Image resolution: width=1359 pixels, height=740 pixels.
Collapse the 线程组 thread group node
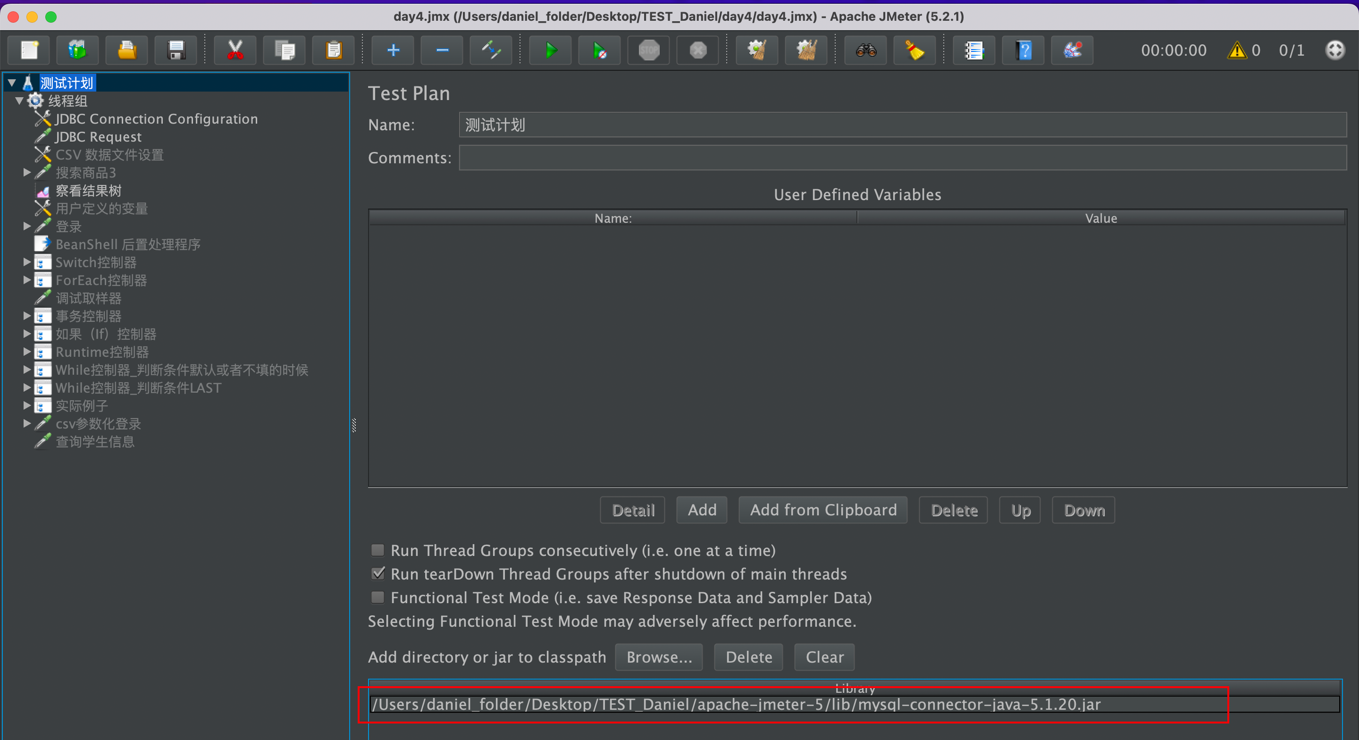[x=19, y=101]
